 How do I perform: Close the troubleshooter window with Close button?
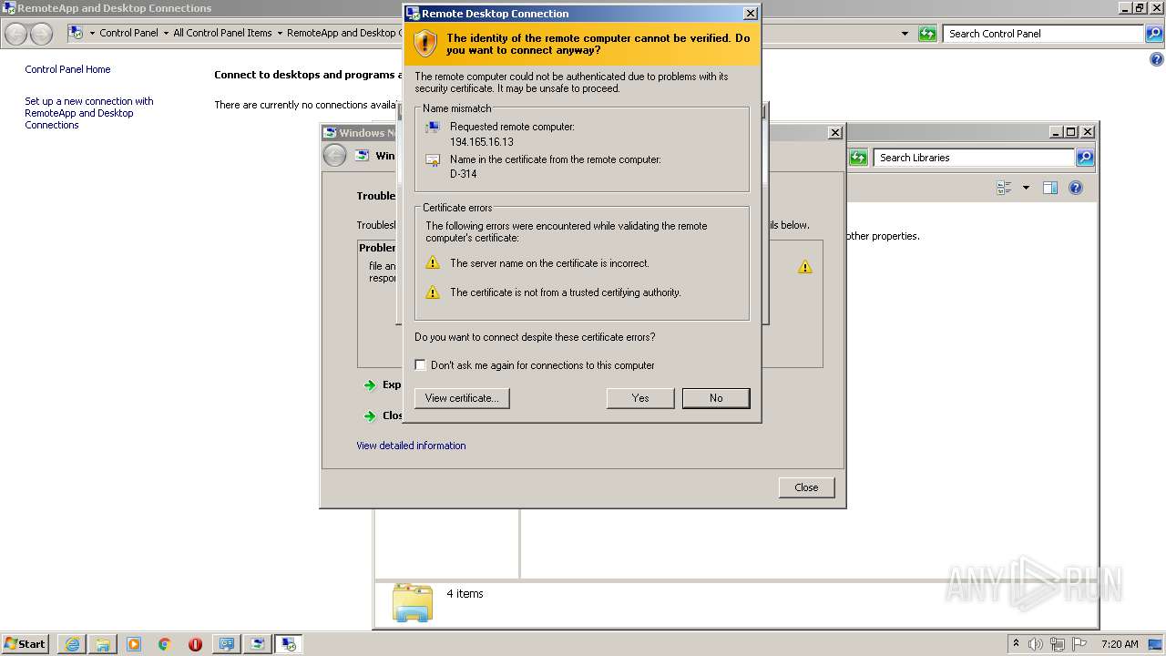pos(806,487)
